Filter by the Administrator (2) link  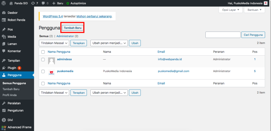click(67, 36)
